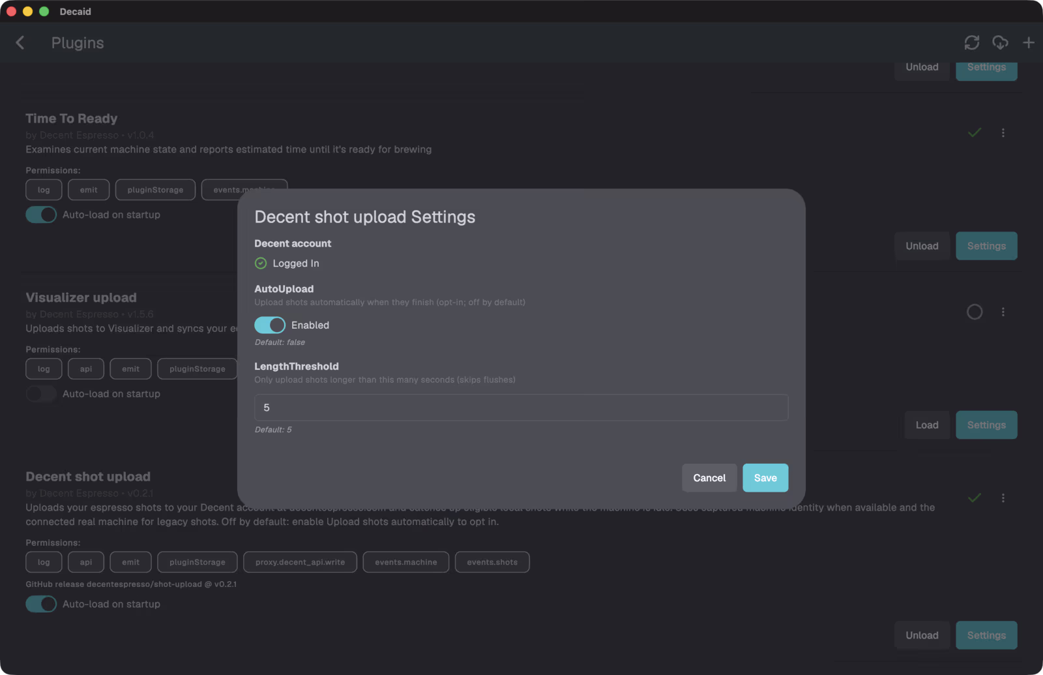Toggle Time To Ready auto-load on startup
The image size is (1043, 675).
pyautogui.click(x=41, y=215)
